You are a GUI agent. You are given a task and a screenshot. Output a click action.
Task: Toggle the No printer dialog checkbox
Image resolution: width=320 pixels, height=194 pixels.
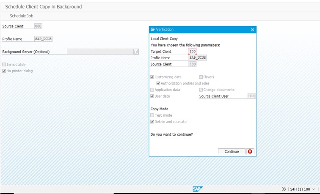[x=4, y=71]
